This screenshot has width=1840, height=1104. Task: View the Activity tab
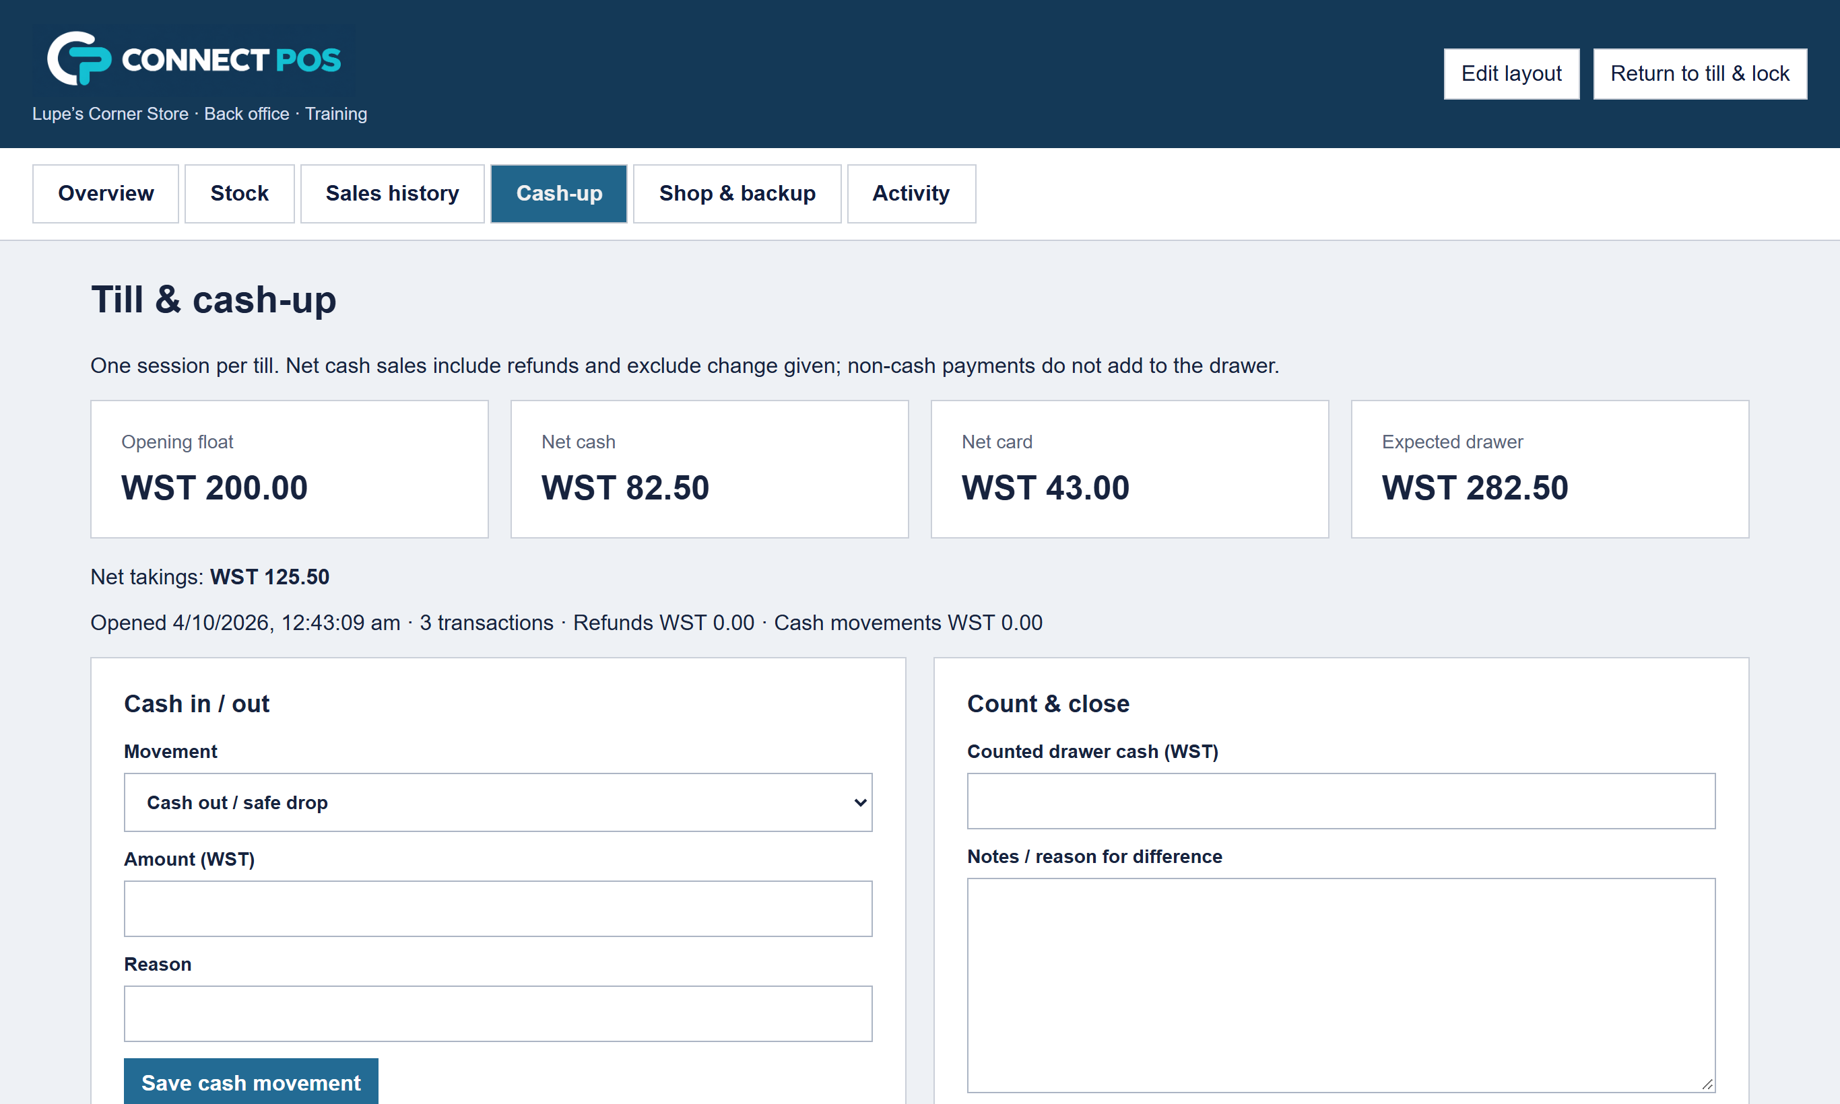911,193
